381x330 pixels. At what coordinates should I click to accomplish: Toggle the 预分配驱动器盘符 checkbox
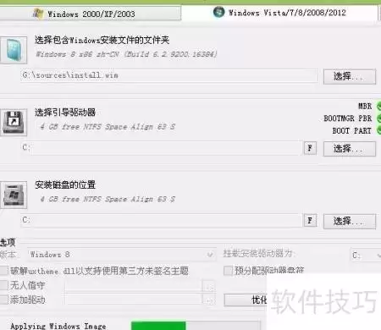228,271
